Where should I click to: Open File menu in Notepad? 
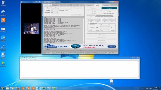coord(21,60)
